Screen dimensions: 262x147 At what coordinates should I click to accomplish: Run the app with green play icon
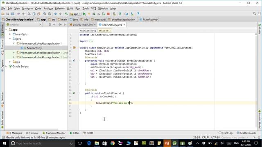click(84, 14)
